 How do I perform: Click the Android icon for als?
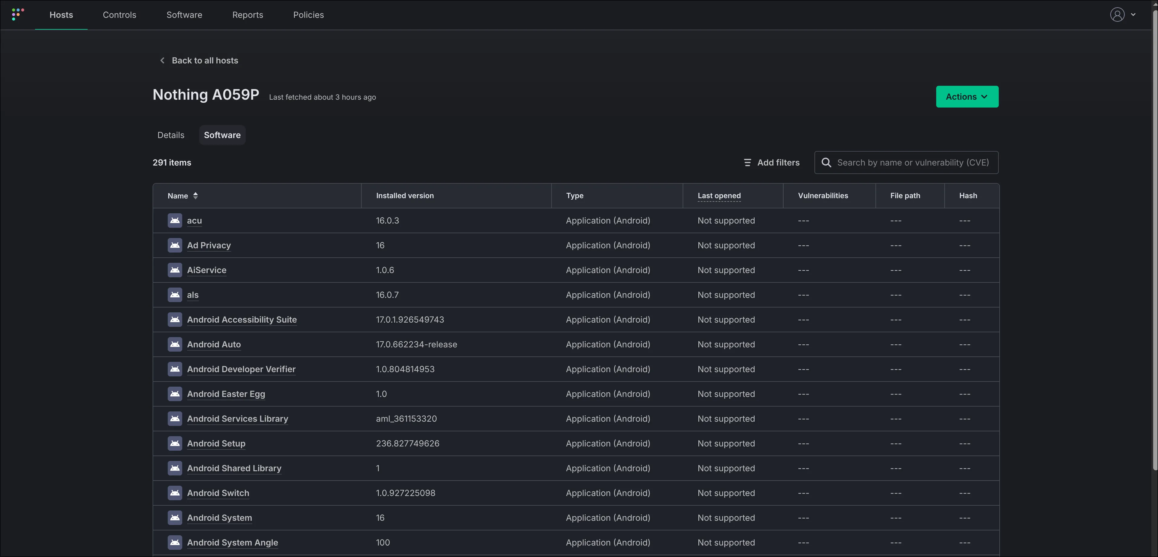[175, 295]
